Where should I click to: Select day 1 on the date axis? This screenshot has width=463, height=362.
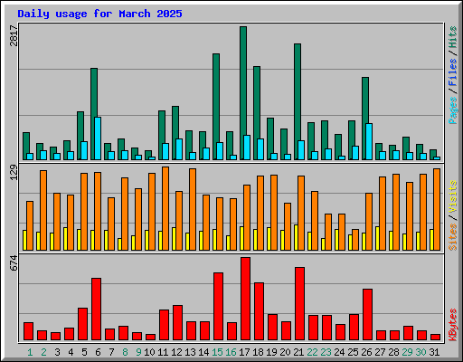click(x=30, y=352)
